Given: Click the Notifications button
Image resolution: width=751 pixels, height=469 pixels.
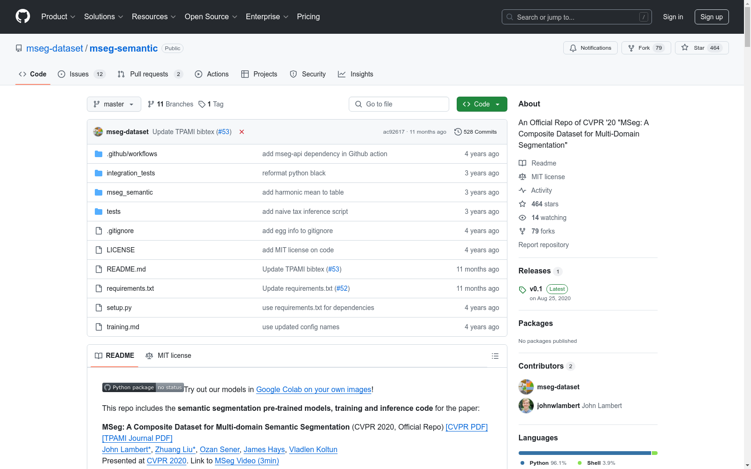Looking at the screenshot, I should tap(590, 48).
